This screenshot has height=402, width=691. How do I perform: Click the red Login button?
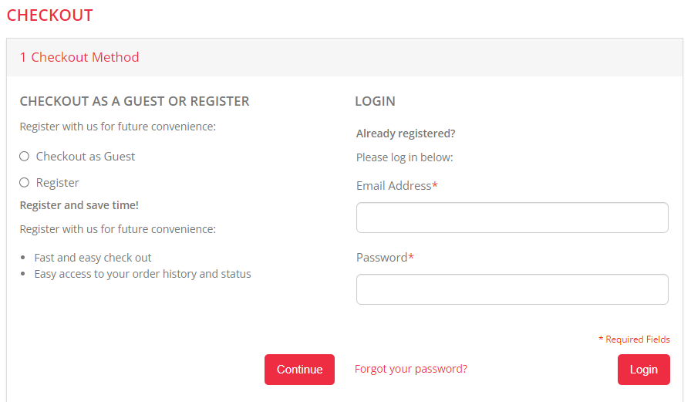[x=643, y=370]
